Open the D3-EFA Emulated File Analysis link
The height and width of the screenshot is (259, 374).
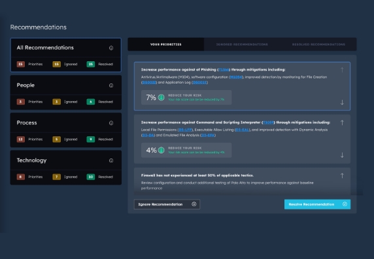click(208, 135)
